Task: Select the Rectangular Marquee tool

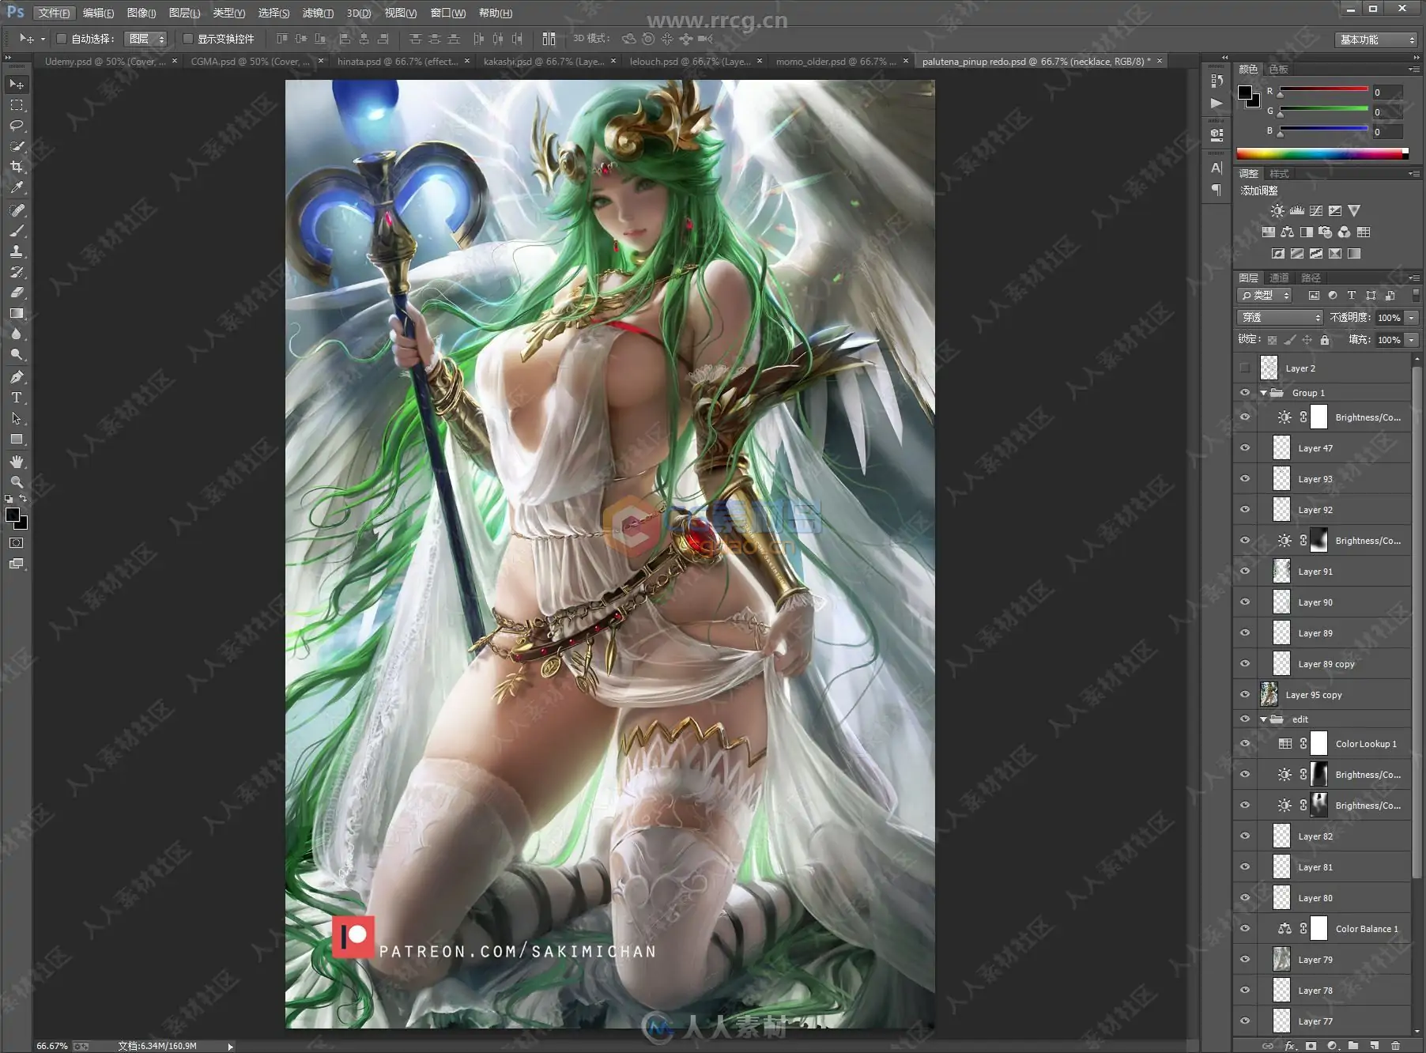Action: coord(17,104)
